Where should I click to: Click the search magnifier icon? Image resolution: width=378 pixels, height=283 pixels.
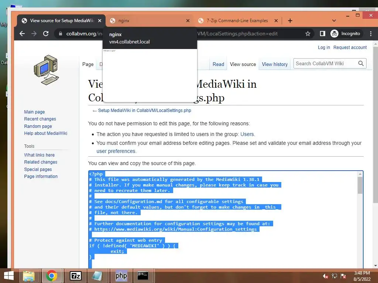[361, 63]
